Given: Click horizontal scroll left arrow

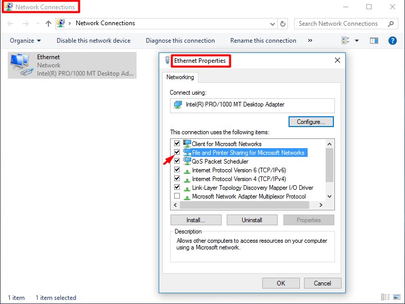Looking at the screenshot, I should [x=175, y=205].
